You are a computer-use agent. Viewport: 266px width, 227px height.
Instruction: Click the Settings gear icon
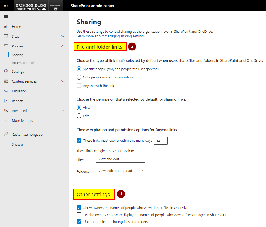coord(6,71)
